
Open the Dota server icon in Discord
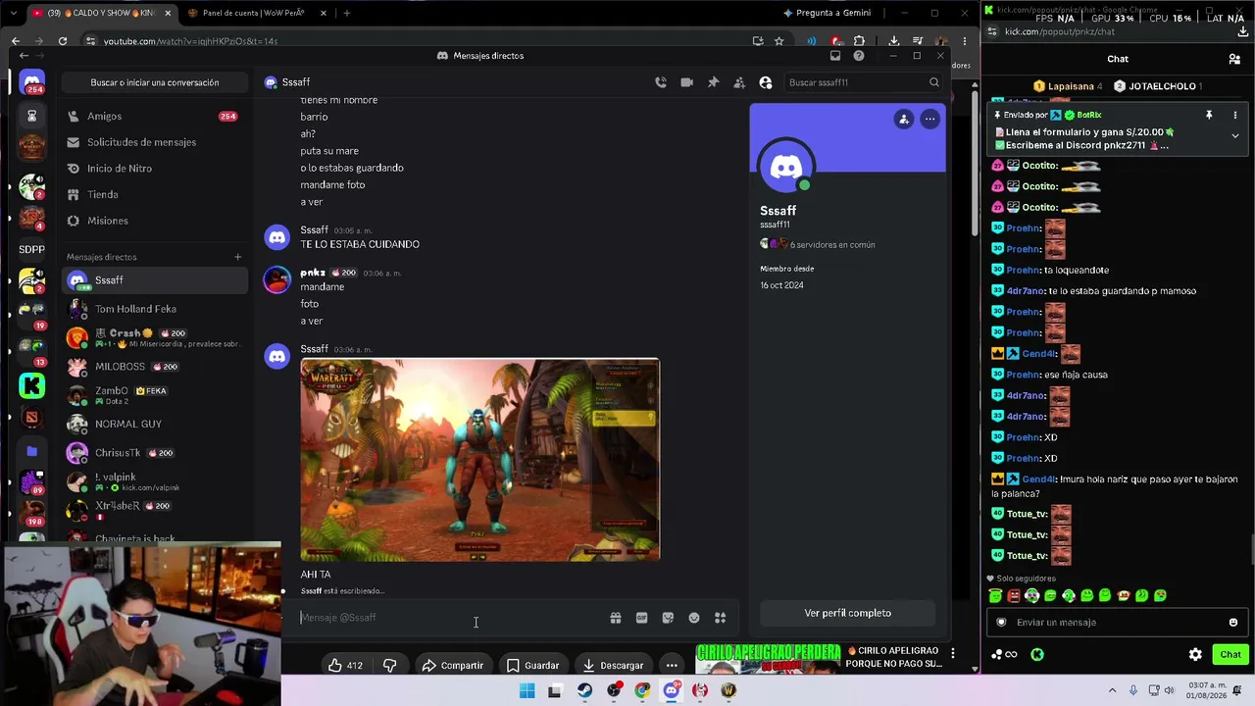click(x=31, y=418)
